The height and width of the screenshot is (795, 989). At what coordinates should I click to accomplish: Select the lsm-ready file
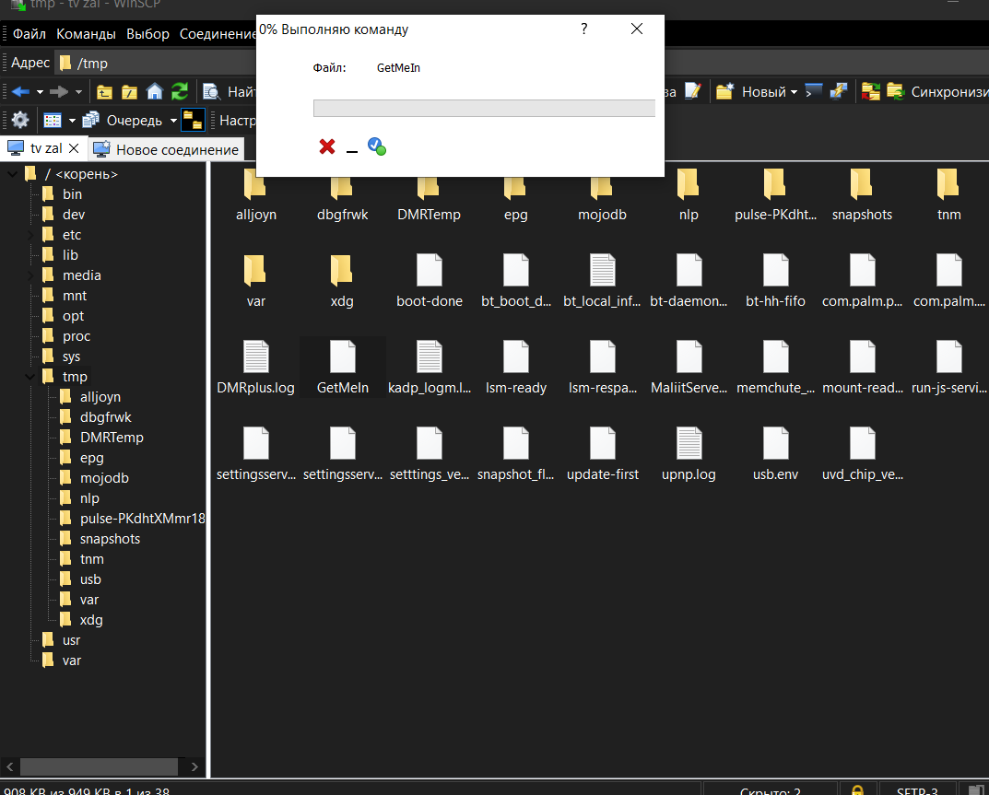(516, 368)
